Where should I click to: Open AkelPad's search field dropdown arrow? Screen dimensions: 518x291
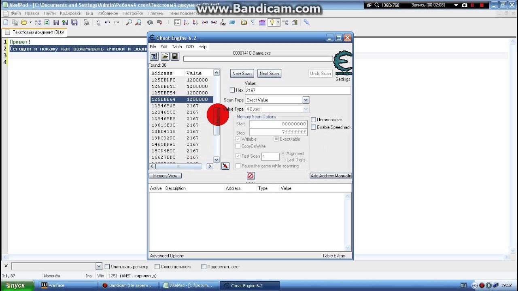(x=99, y=266)
